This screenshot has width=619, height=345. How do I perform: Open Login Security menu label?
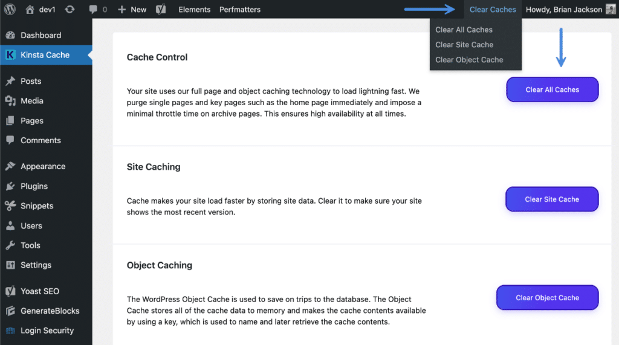tap(47, 330)
